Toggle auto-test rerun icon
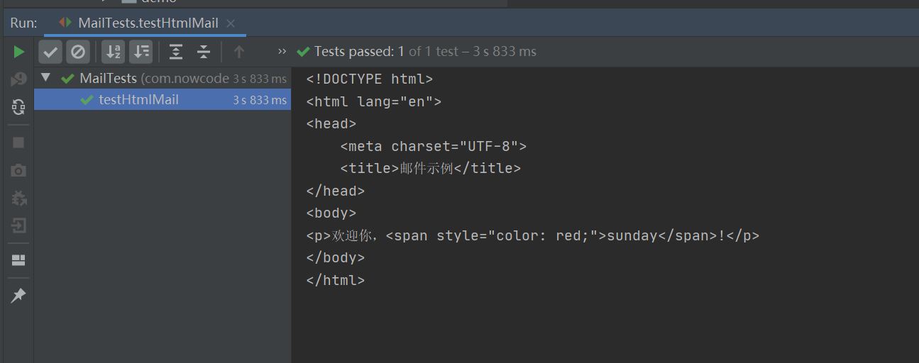Screen dimensions: 919x363 coord(19,107)
